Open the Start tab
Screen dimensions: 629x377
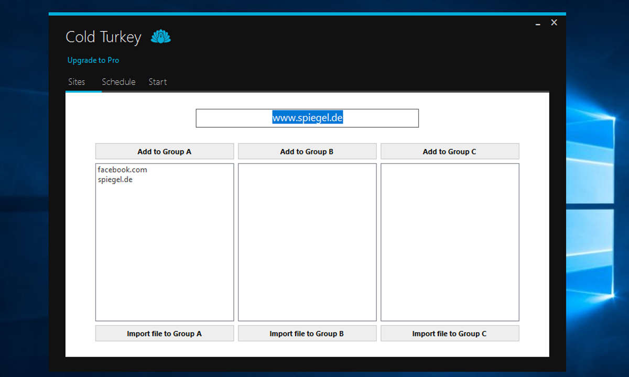(x=158, y=82)
